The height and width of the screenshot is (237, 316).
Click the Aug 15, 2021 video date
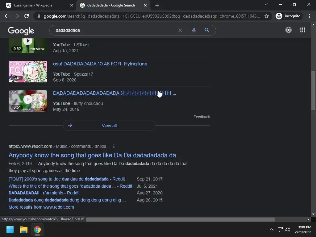66,51
